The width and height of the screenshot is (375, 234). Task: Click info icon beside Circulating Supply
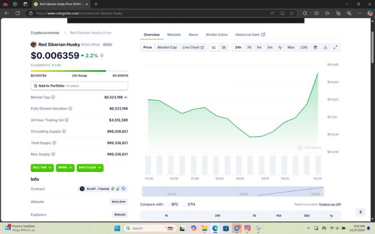[x=64, y=131]
